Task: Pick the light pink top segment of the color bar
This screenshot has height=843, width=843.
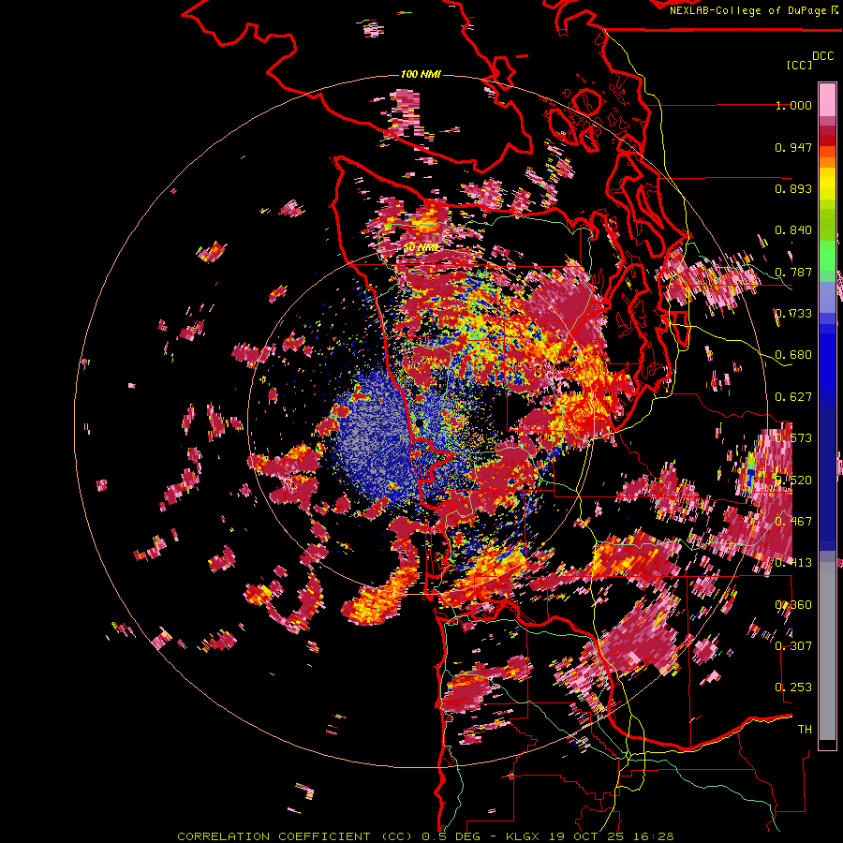Action: [827, 100]
